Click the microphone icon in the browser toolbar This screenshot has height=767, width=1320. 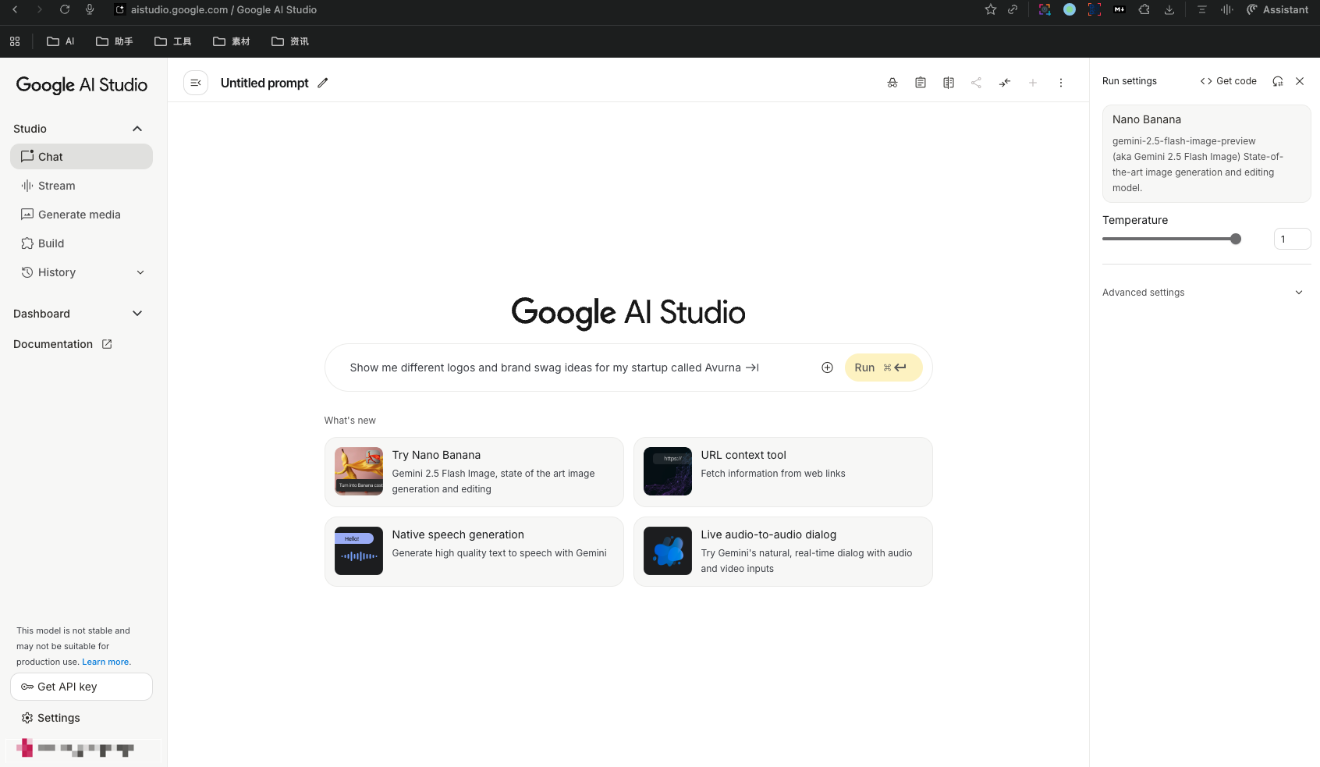[x=90, y=9]
